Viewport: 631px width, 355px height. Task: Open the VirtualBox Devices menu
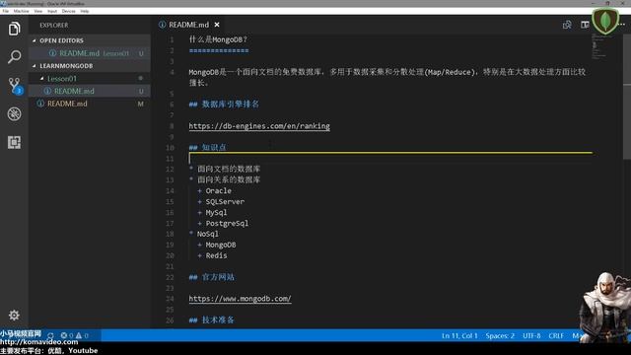(x=68, y=11)
